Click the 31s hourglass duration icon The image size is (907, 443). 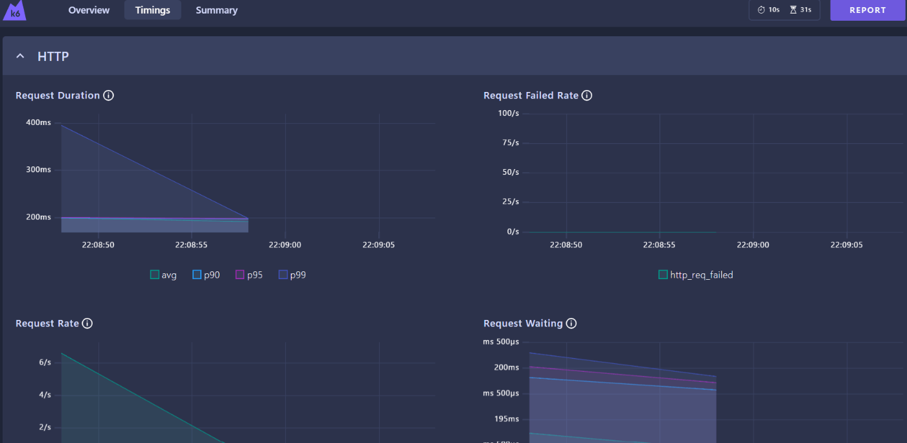point(793,10)
